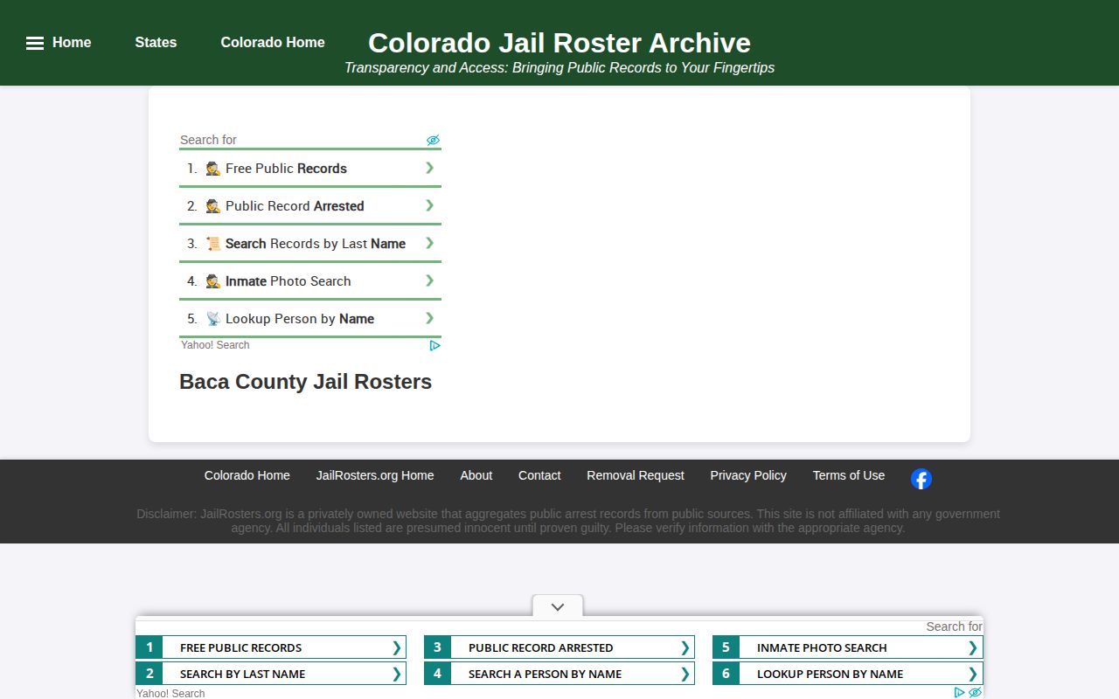The width and height of the screenshot is (1119, 699).
Task: Click banner button 4 SEARCH A PERSON BY NAME
Action: click(559, 674)
